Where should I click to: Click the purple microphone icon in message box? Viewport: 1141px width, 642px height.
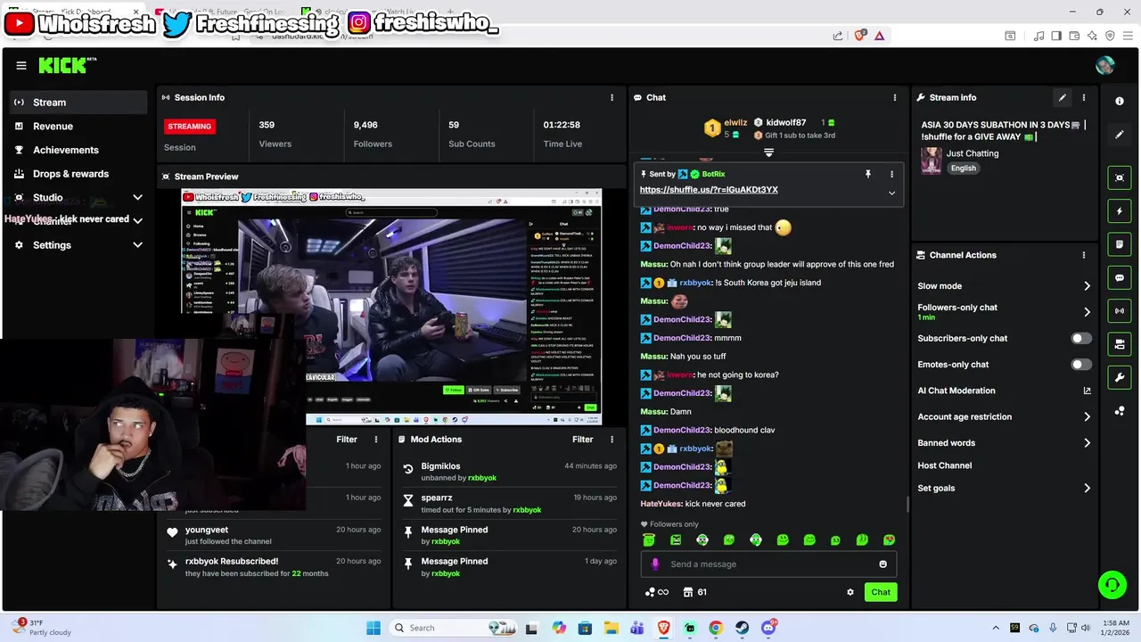coord(655,564)
